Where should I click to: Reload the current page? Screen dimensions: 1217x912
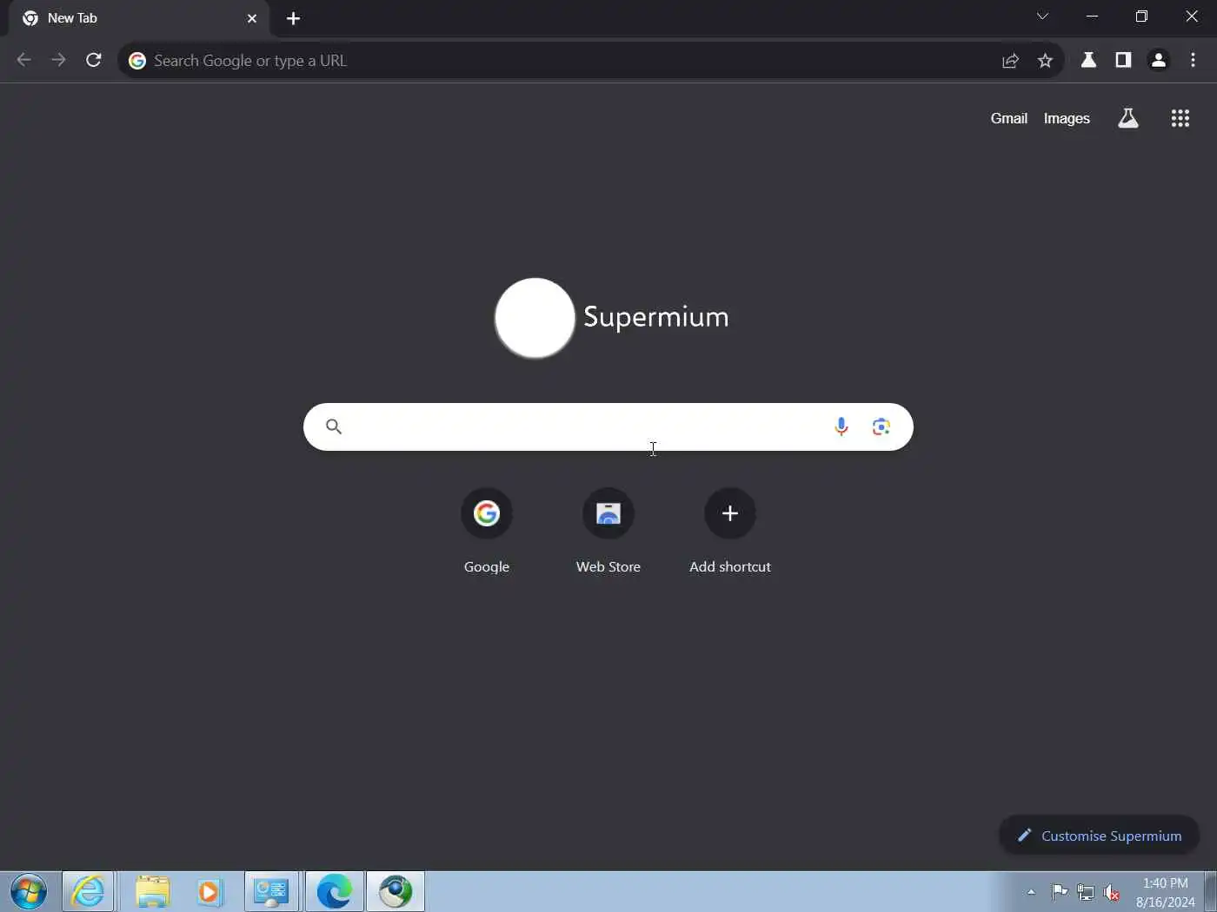click(94, 60)
